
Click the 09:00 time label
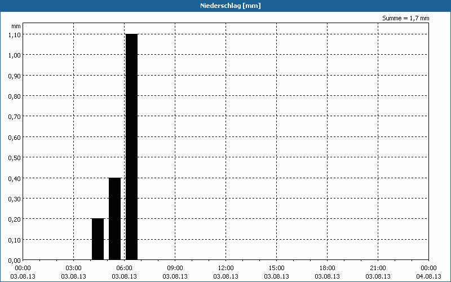pos(175,268)
